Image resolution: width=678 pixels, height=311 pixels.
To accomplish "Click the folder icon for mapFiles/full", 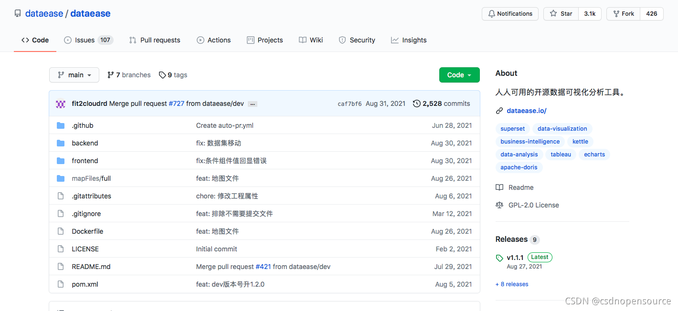I will pos(61,178).
